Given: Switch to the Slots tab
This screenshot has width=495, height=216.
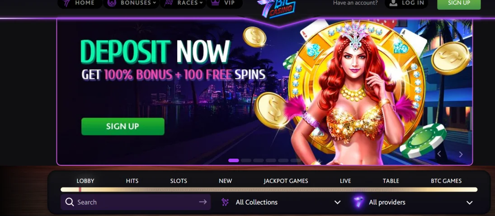Looking at the screenshot, I should tap(179, 181).
